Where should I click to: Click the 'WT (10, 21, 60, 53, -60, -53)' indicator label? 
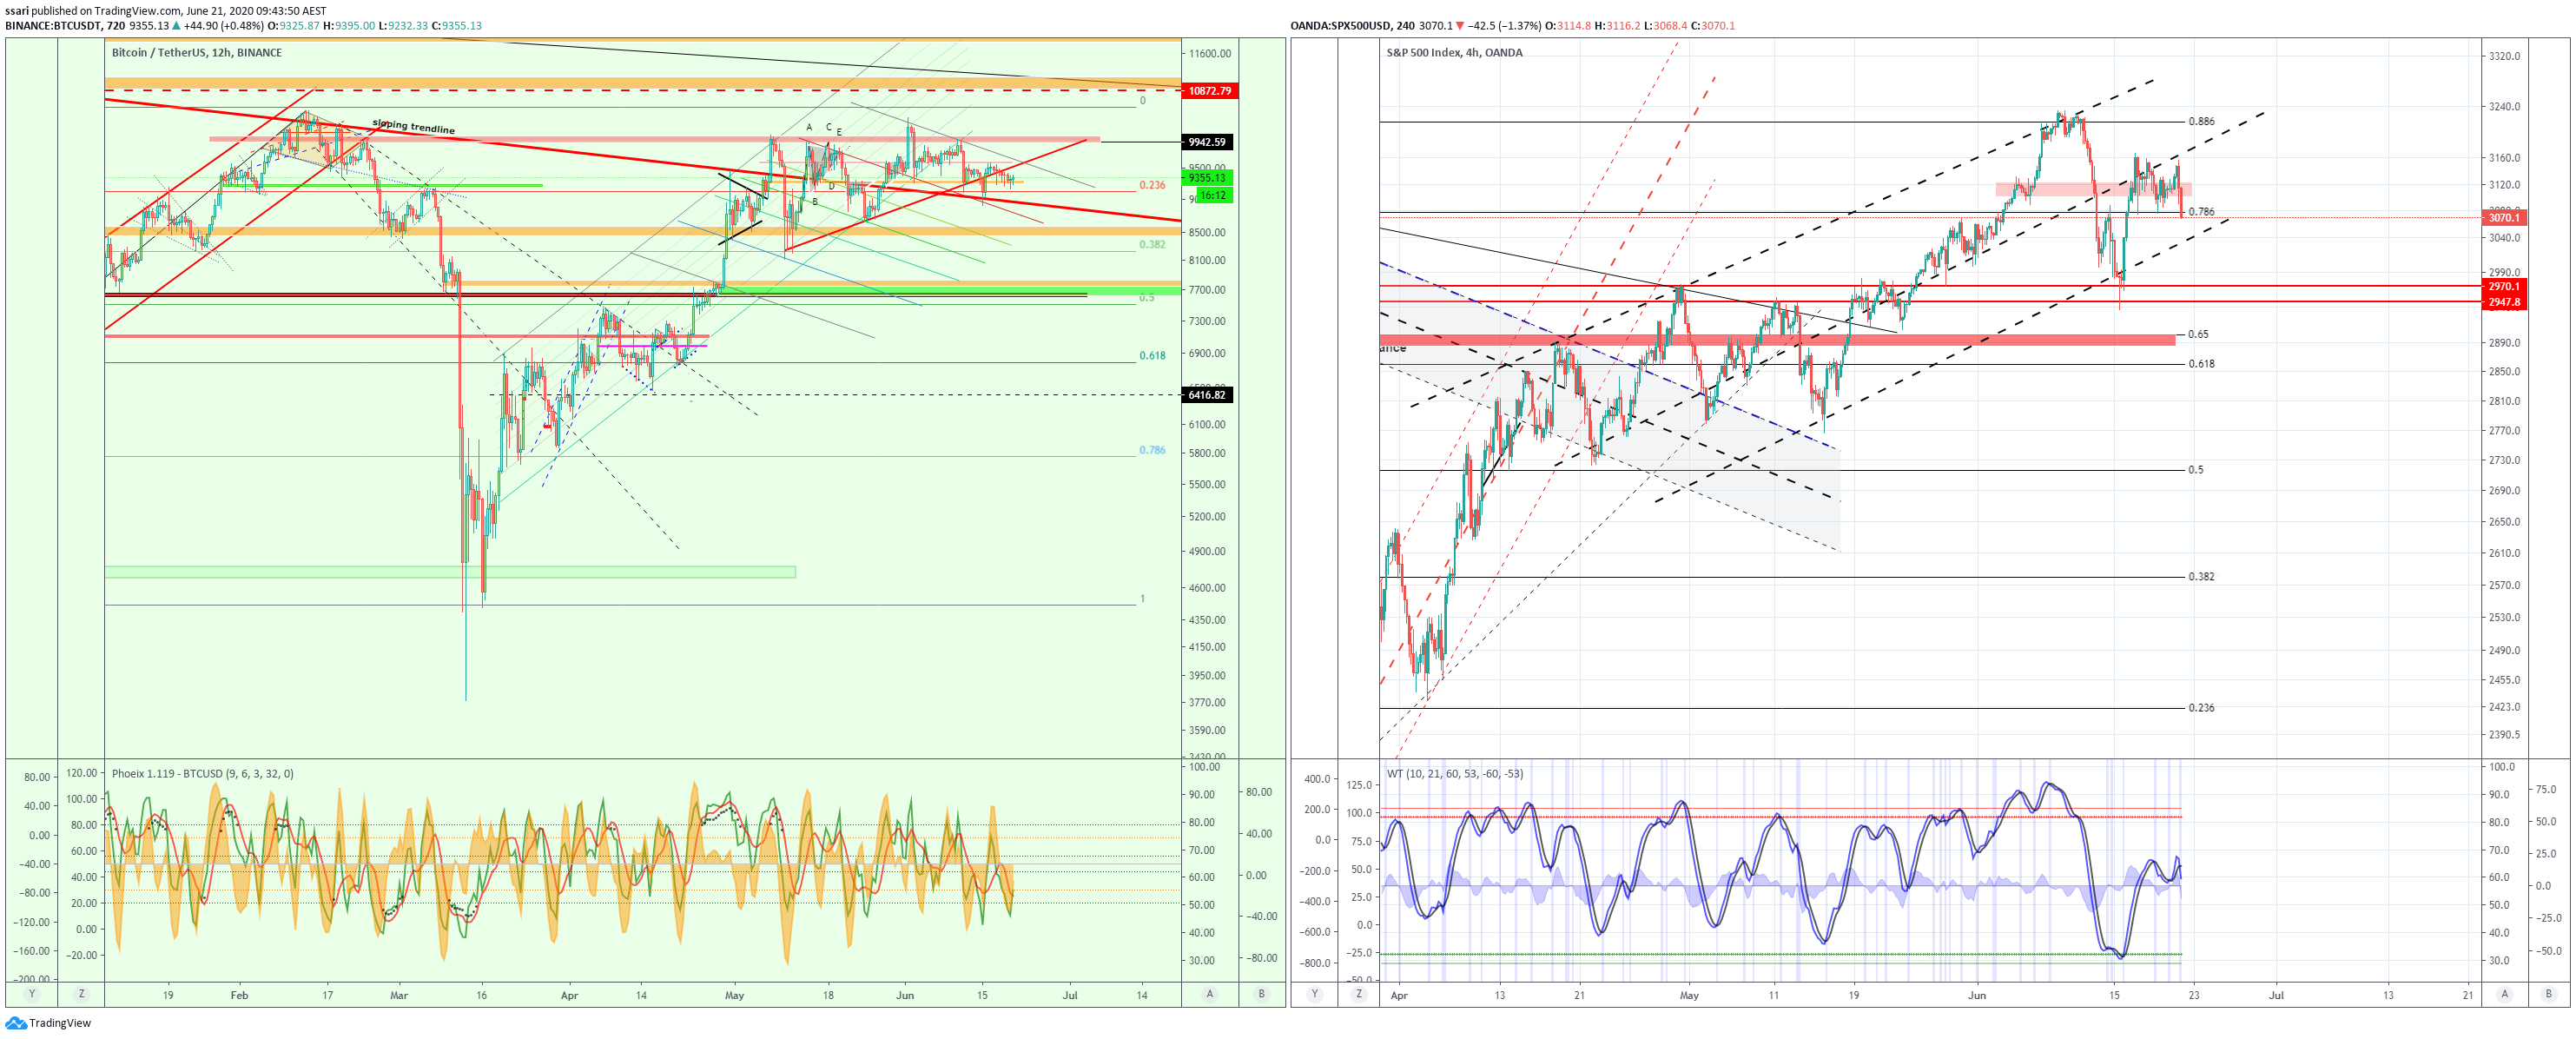tap(1455, 774)
